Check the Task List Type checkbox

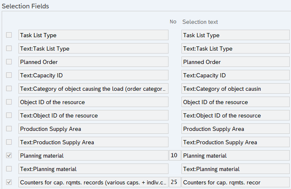click(x=9, y=35)
